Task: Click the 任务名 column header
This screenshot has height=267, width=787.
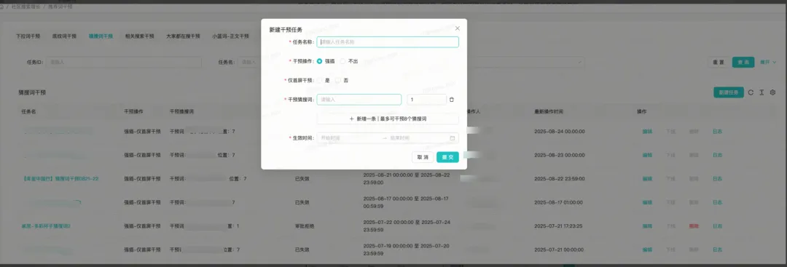Action: (x=28, y=111)
